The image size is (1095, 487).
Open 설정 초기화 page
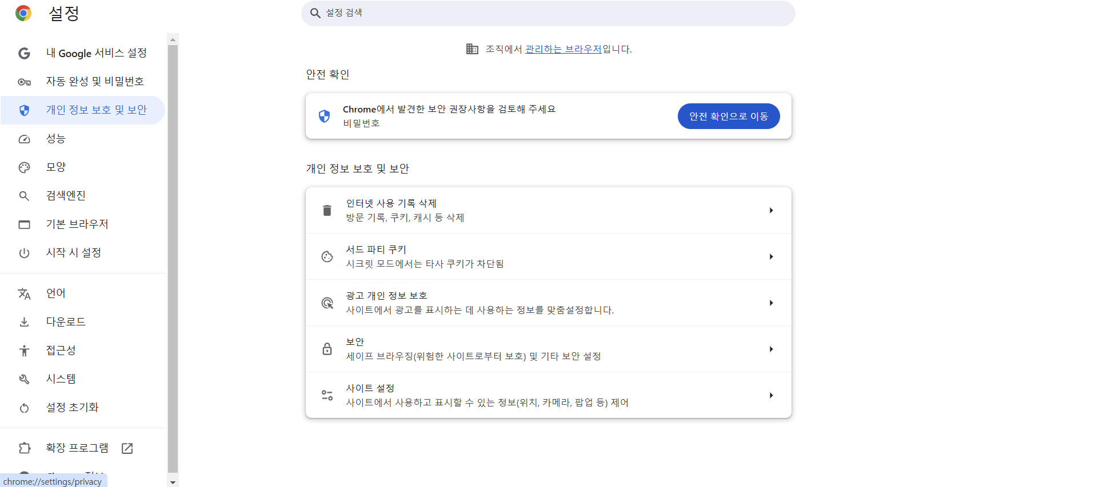(x=83, y=408)
